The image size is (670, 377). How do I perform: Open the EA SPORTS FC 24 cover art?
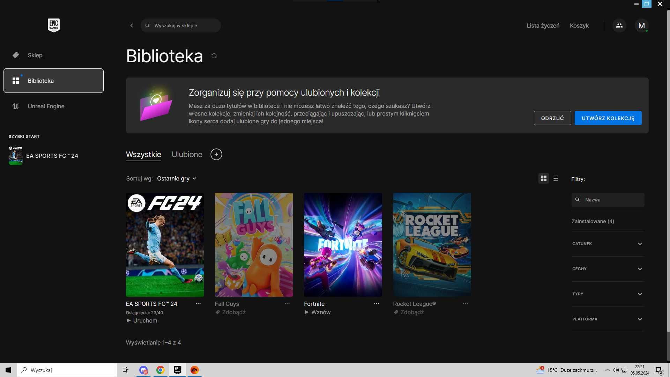(x=165, y=244)
